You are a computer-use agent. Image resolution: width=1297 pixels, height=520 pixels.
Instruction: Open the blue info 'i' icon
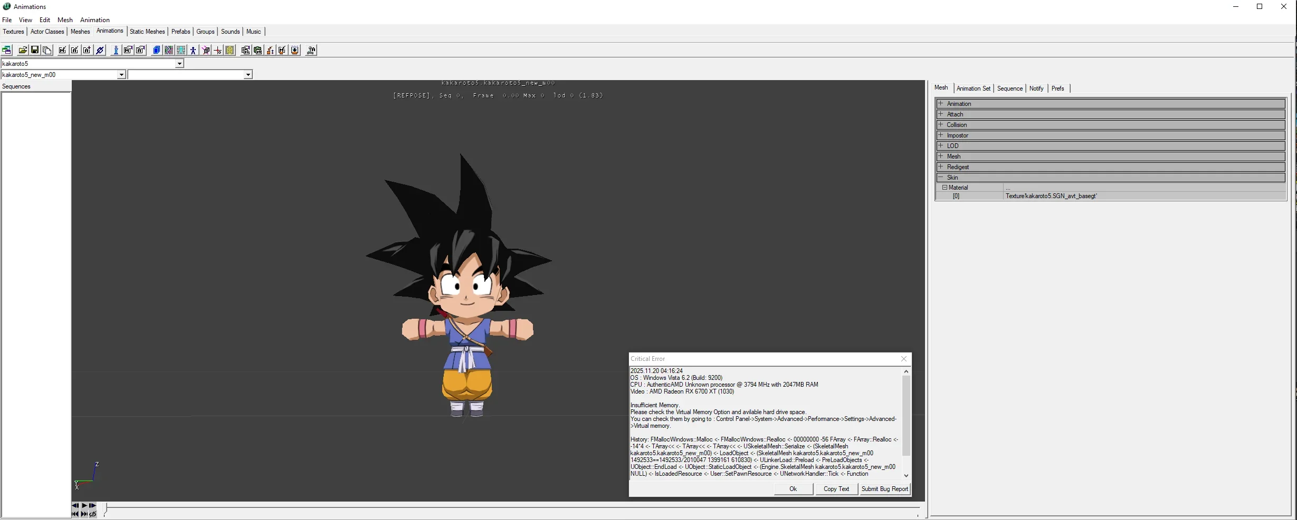point(116,50)
